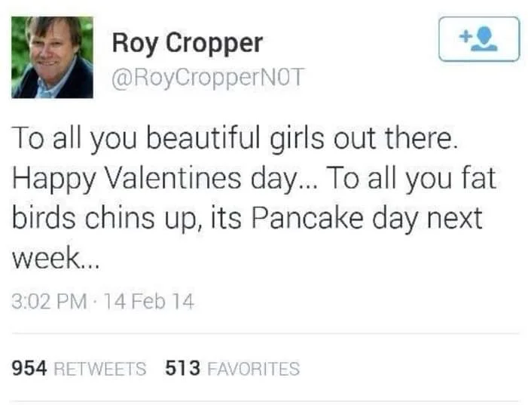Click the 14 Feb 14 date
The image size is (528, 405).
tap(151, 302)
